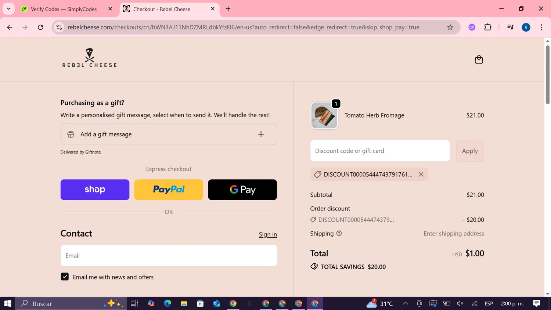
Task: Switch to the Verify Codes SimplyCodes tab
Action: point(63,9)
